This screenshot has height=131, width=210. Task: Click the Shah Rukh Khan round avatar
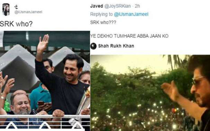[x=93, y=46]
